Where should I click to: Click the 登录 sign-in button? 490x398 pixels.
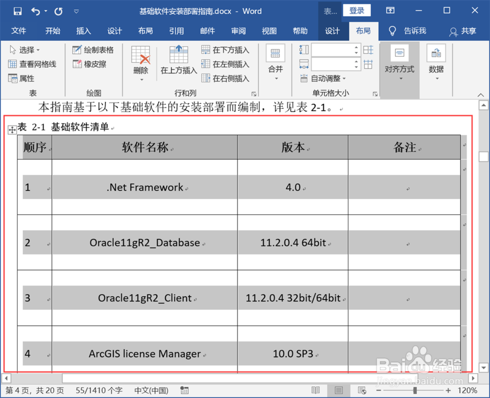point(357,10)
